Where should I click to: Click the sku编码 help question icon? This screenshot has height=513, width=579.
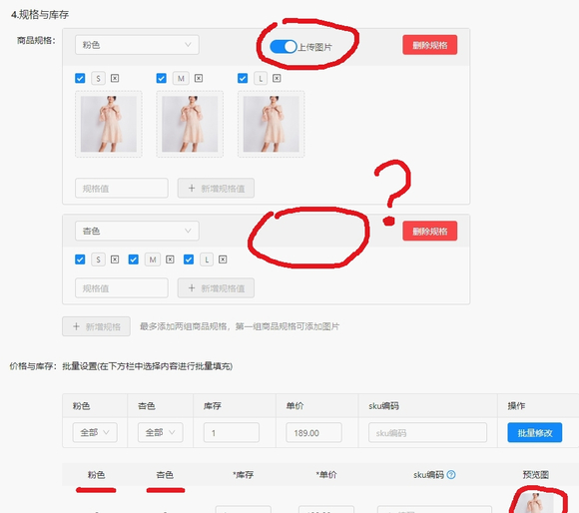[x=451, y=475]
